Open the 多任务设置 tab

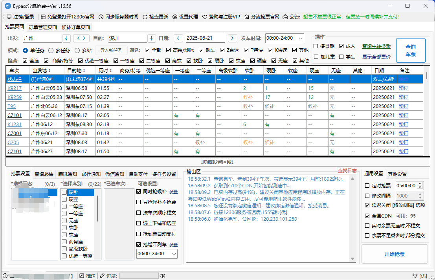click(164, 174)
